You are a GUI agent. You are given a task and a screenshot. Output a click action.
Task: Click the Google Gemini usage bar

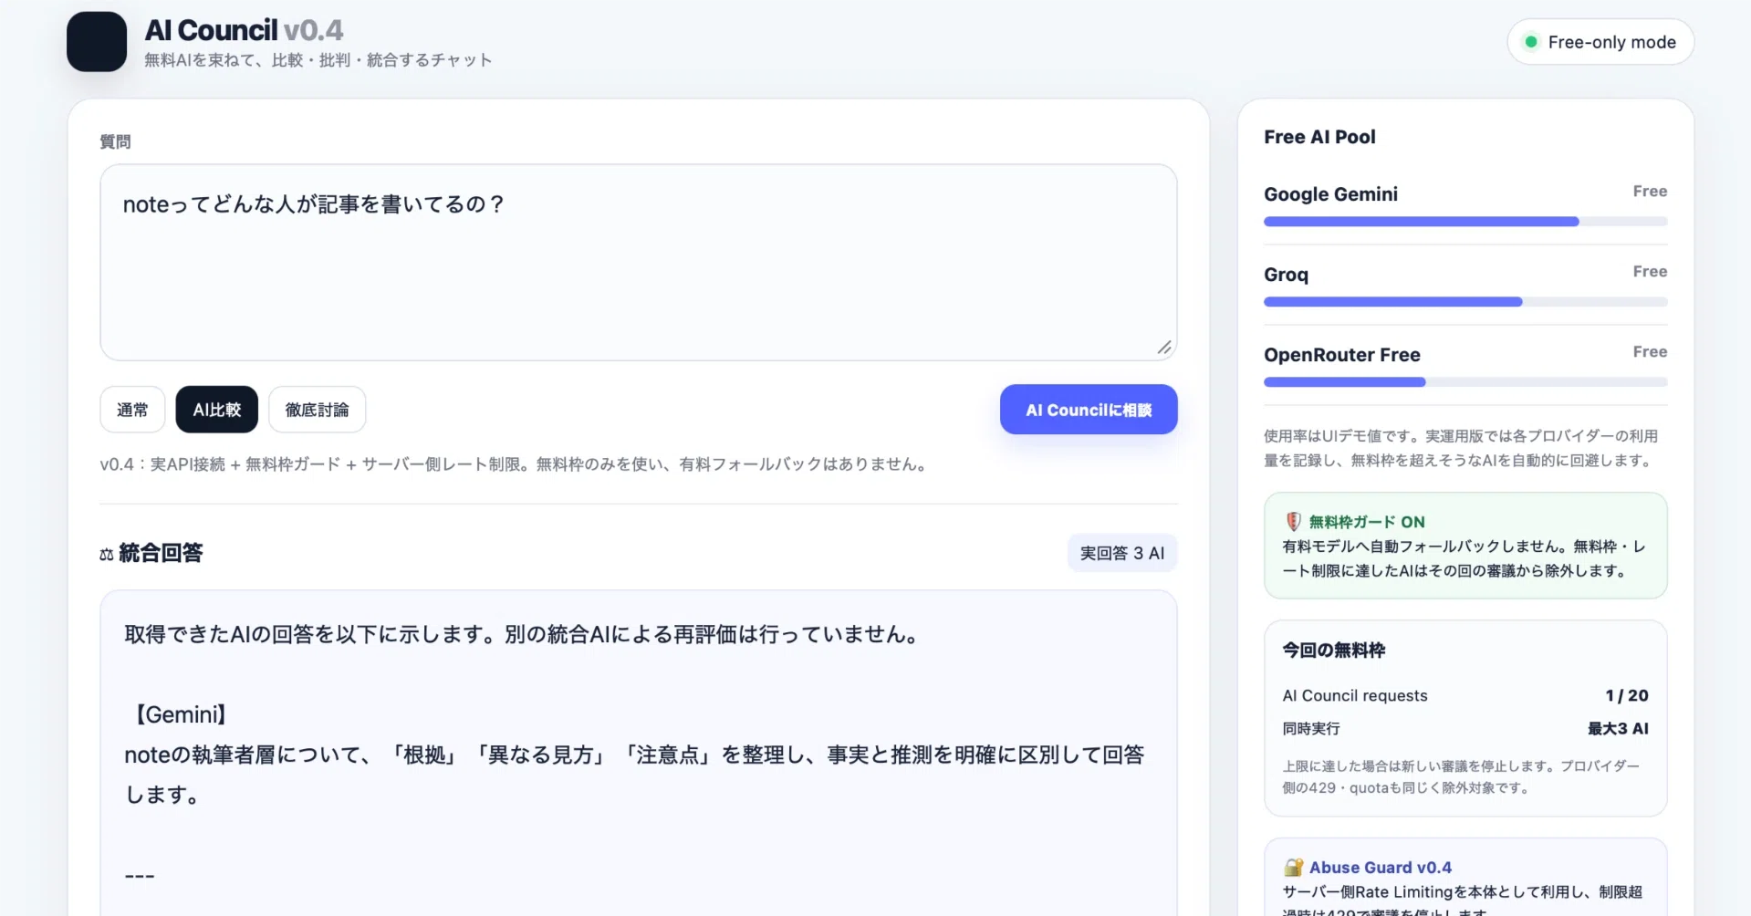[x=1465, y=222]
